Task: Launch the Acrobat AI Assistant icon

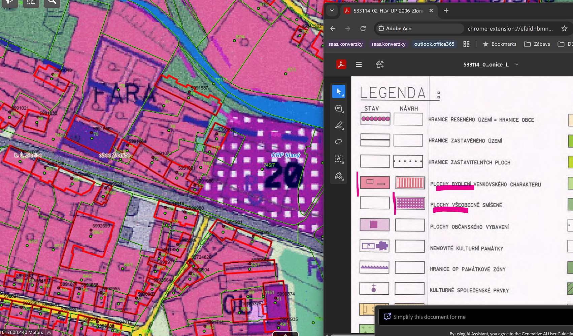Action: coord(380,64)
